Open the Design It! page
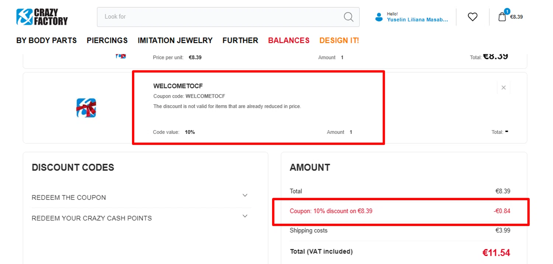 339,41
